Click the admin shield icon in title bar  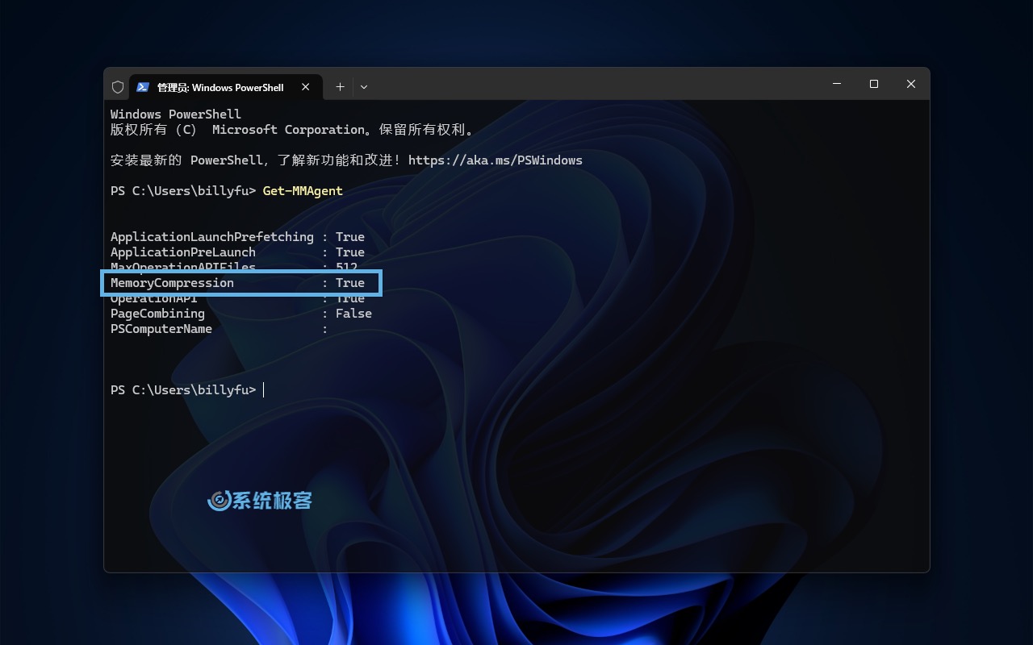[x=118, y=87]
